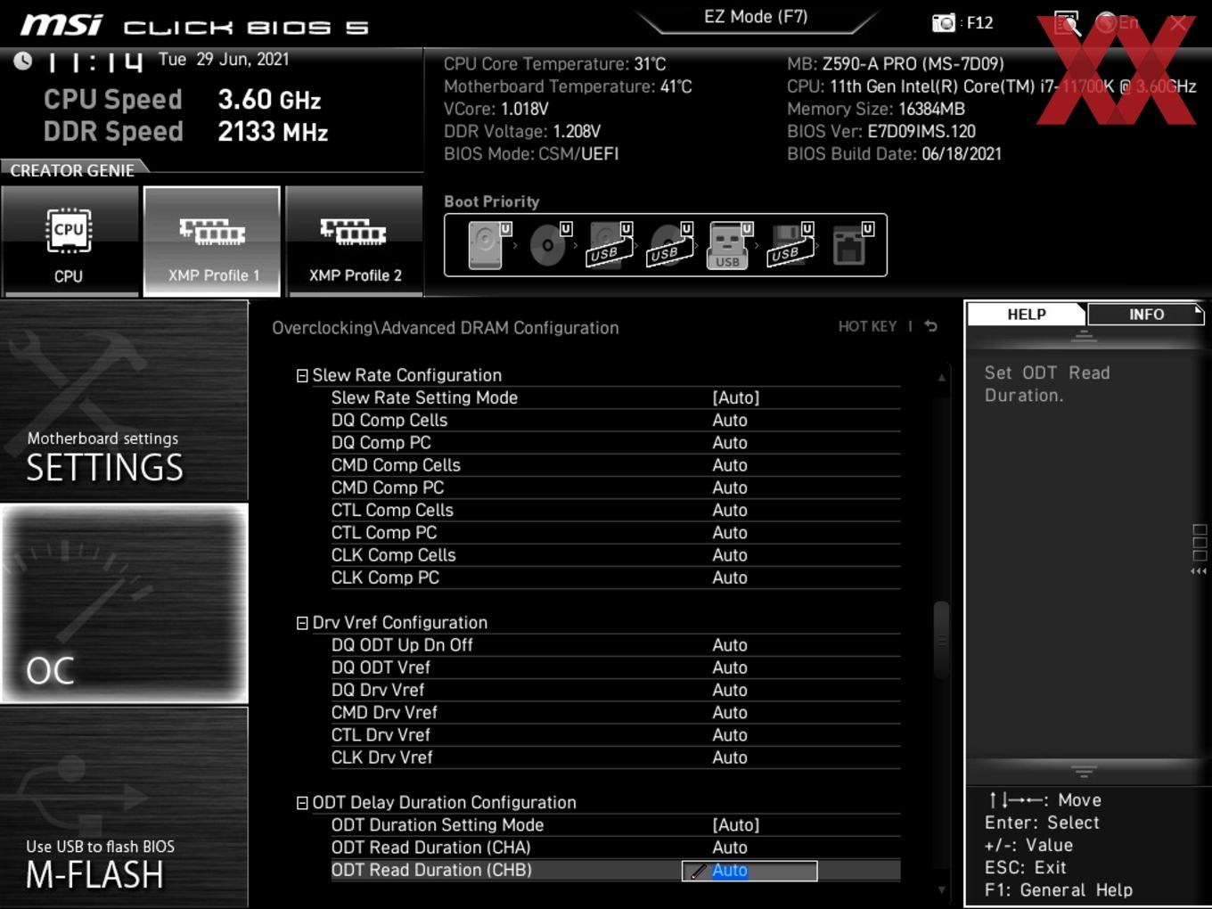Select the USB CD/DVD boot device icon
The width and height of the screenshot is (1212, 909).
point(670,244)
